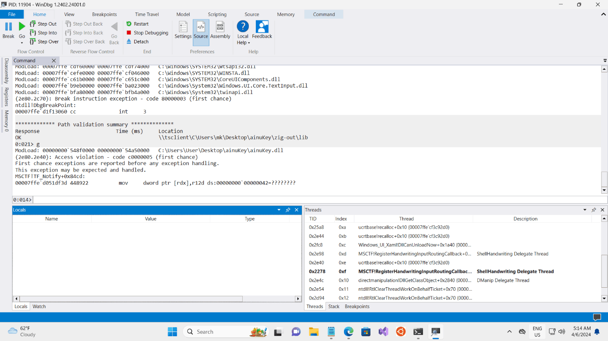This screenshot has width=608, height=341.
Task: Switch to the Stack tab
Action: click(334, 306)
